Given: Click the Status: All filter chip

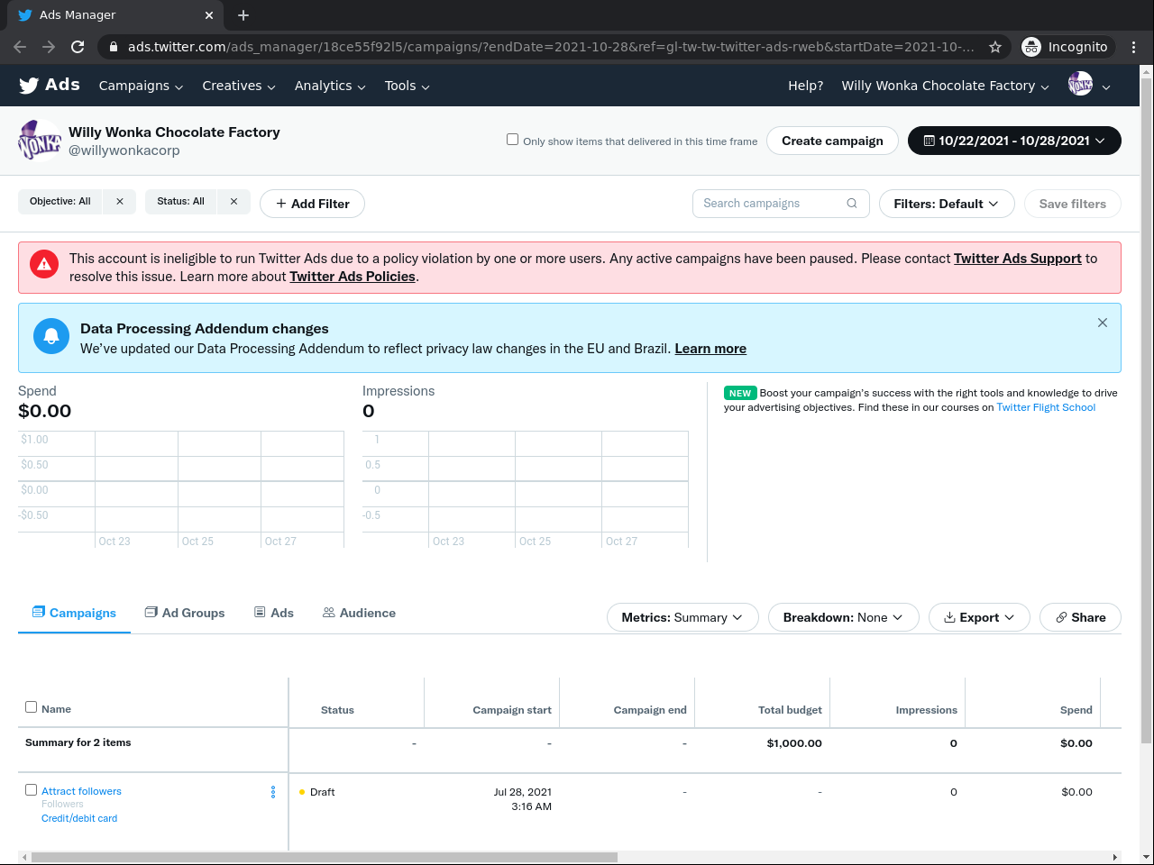Looking at the screenshot, I should coord(180,202).
